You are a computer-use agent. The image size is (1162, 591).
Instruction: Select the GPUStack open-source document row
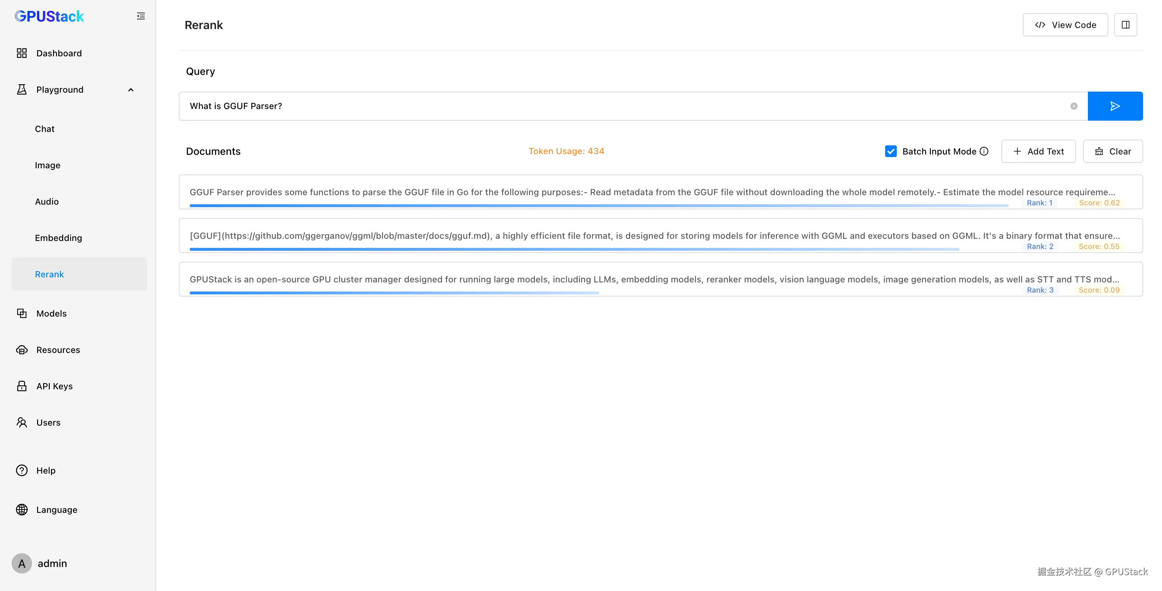pyautogui.click(x=661, y=279)
